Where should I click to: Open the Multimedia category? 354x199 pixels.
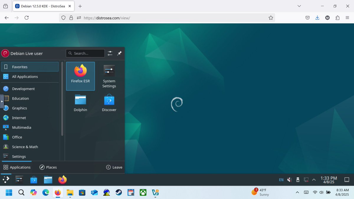click(x=30, y=128)
